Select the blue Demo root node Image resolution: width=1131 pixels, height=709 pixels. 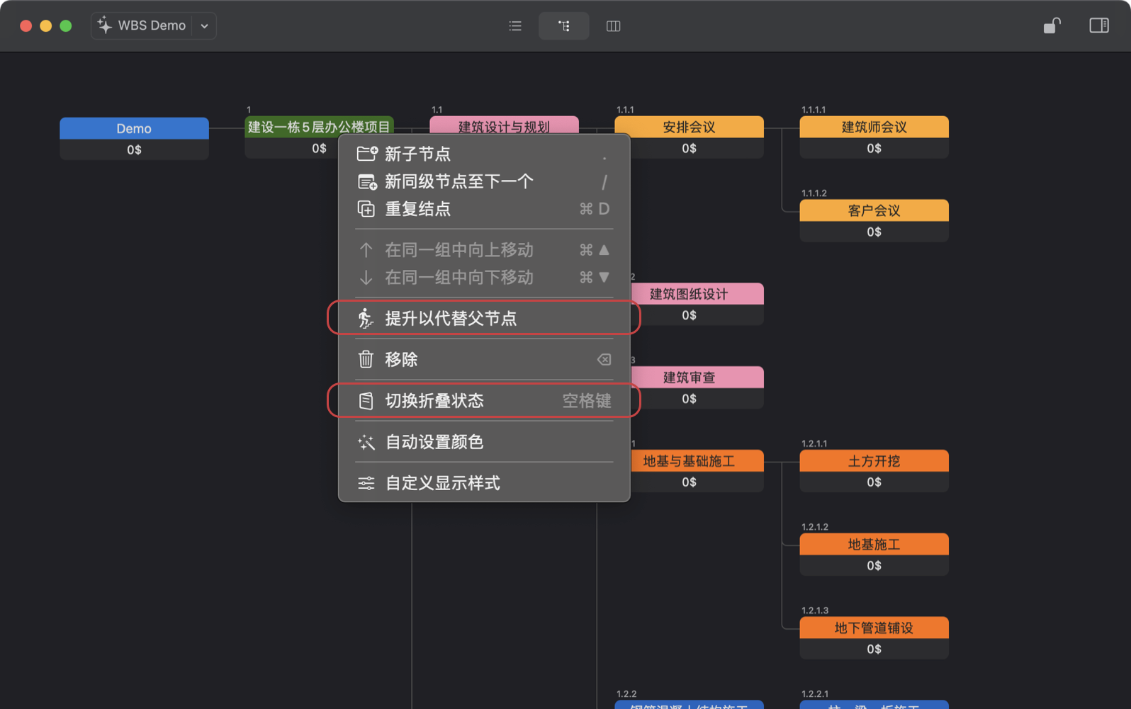pyautogui.click(x=134, y=129)
